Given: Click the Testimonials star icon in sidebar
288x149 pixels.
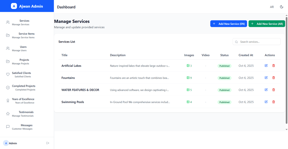Looking at the screenshot, I should point(8,114).
